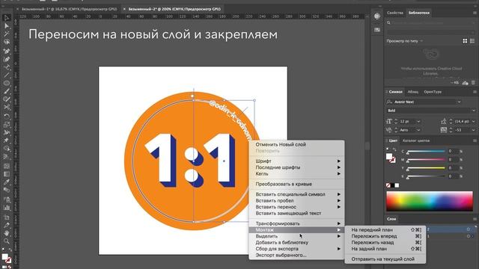Screen dimensions: 479x269
Task: Open leading (14,4 pt) dropdown
Action: (474, 121)
